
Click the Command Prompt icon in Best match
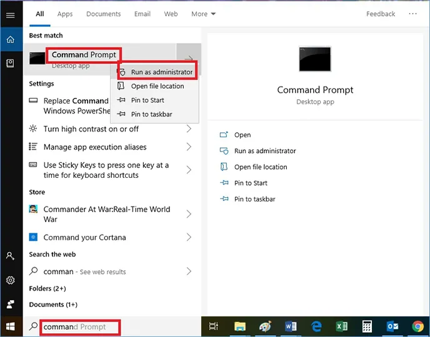pos(37,58)
